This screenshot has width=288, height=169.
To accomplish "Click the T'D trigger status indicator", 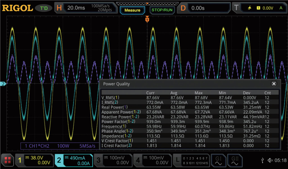I will [44, 8].
